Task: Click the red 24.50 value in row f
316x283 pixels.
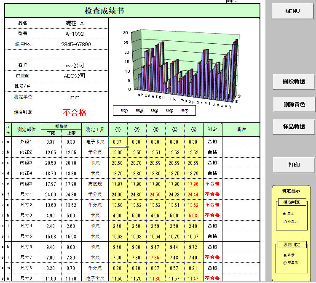Action: tap(155, 195)
